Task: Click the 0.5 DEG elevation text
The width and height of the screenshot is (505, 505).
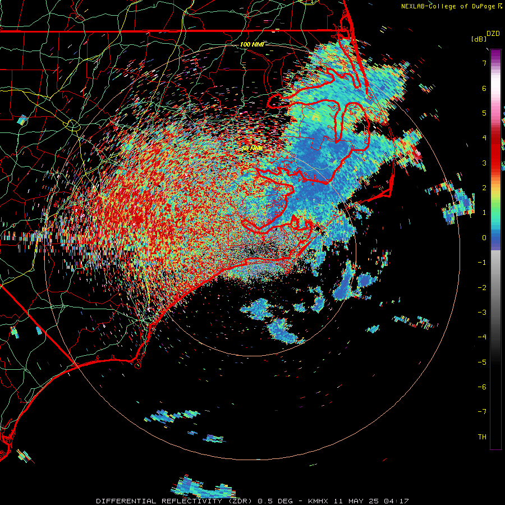Action: tap(275, 501)
